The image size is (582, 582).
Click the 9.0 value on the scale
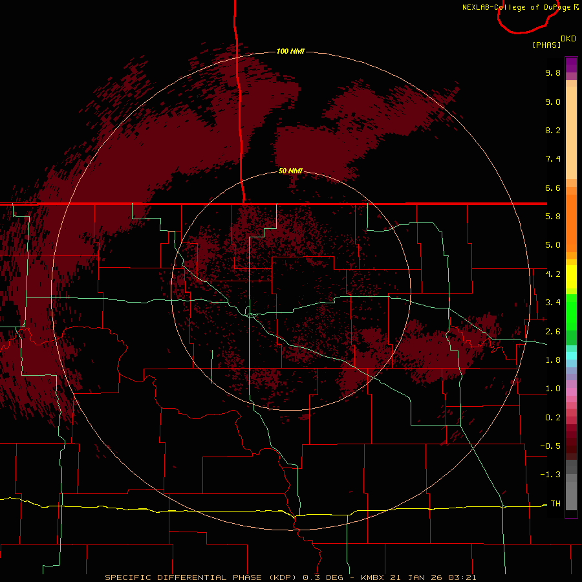click(x=553, y=102)
